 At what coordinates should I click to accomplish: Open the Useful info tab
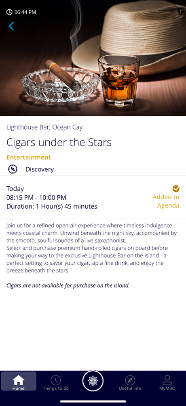click(130, 381)
